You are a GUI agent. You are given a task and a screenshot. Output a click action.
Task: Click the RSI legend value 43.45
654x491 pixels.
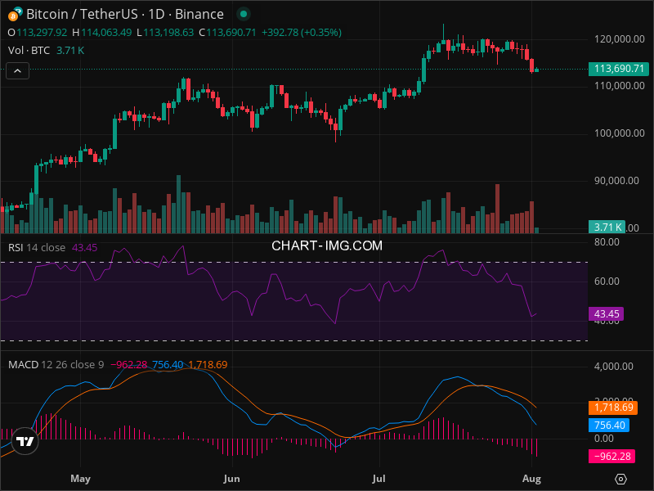[85, 248]
